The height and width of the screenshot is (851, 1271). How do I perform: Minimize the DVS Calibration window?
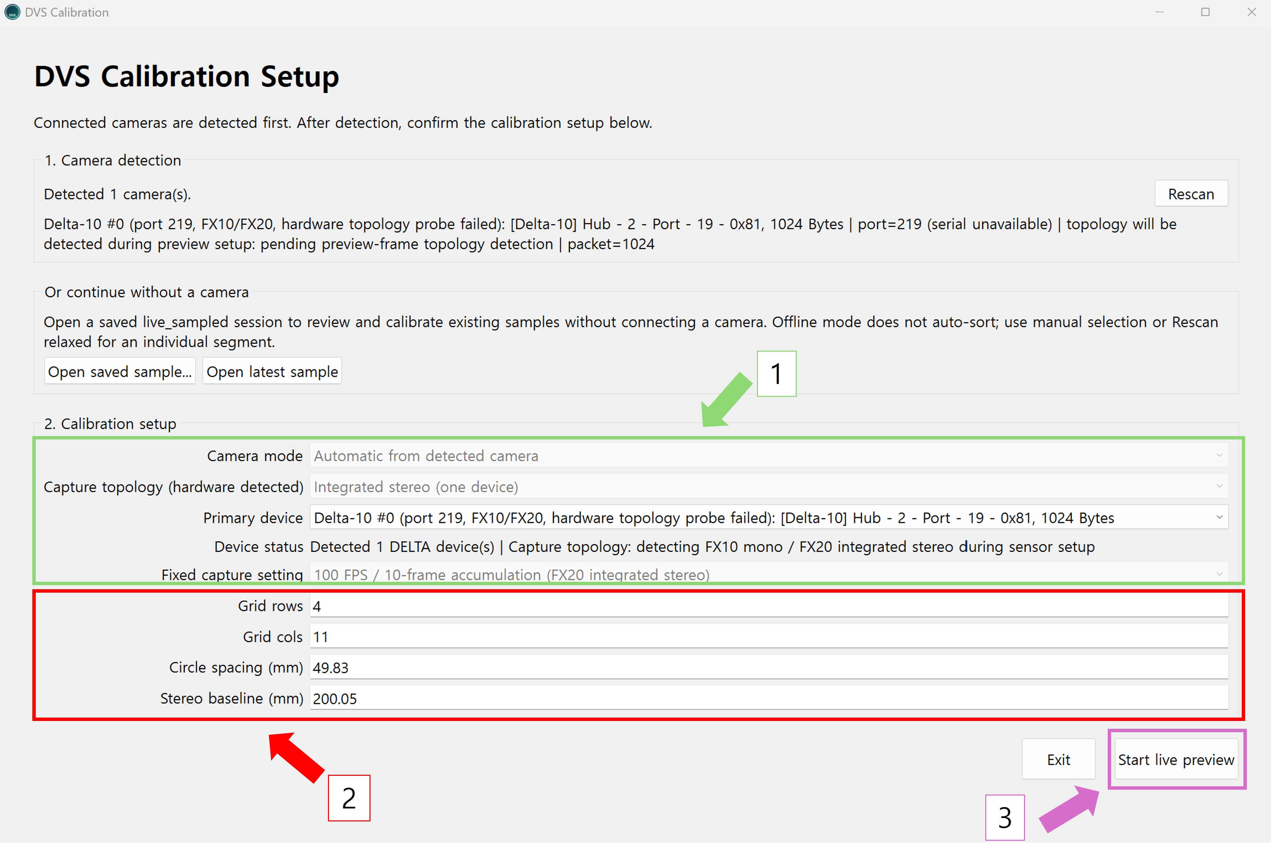(1159, 12)
